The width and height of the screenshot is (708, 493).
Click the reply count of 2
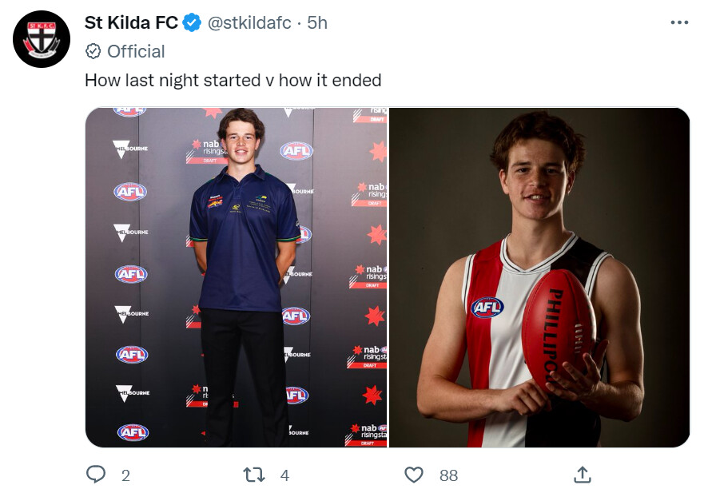coord(125,475)
